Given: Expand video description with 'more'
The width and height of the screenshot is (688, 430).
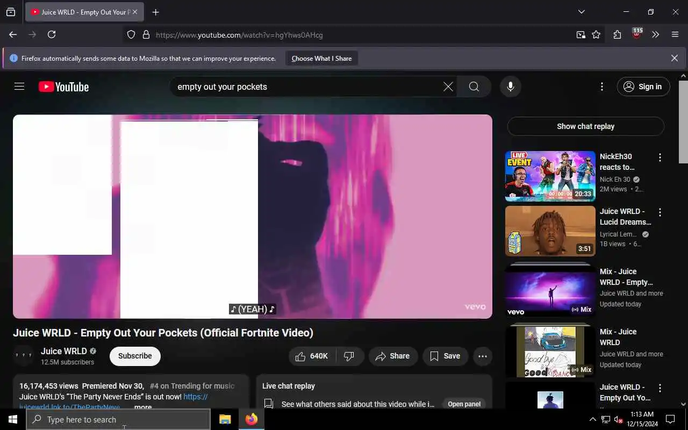Looking at the screenshot, I should click(143, 407).
